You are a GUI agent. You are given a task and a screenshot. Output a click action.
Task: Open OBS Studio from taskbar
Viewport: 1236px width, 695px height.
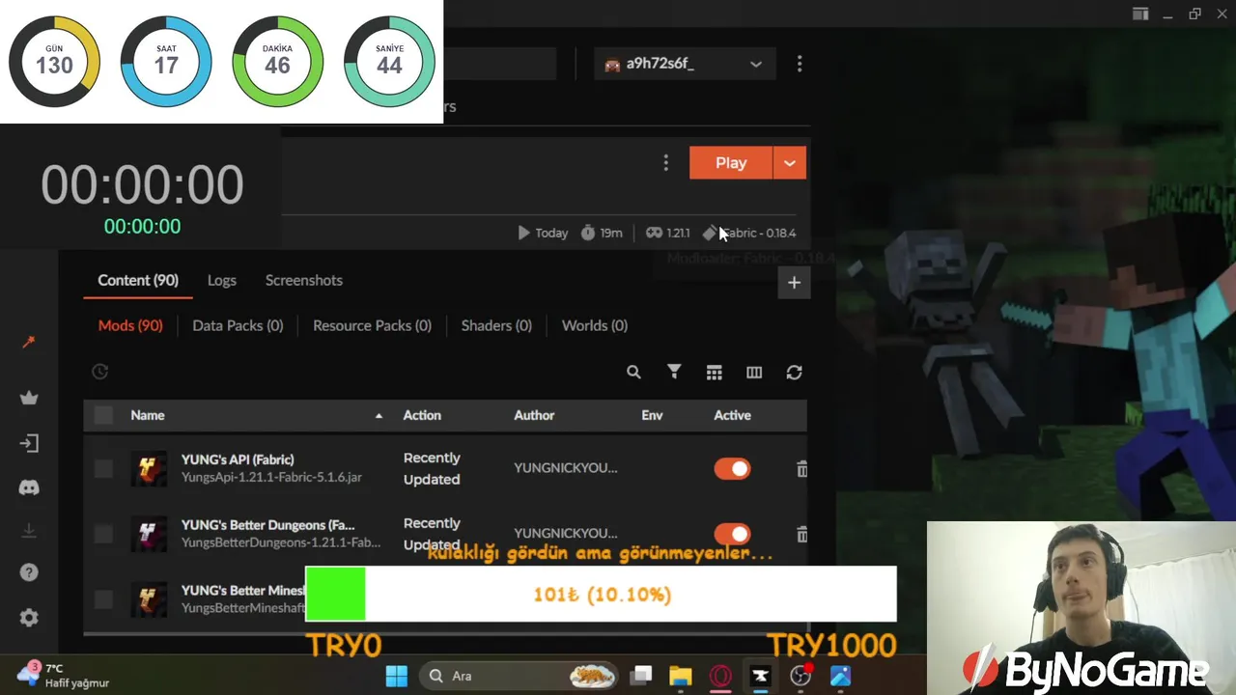801,676
